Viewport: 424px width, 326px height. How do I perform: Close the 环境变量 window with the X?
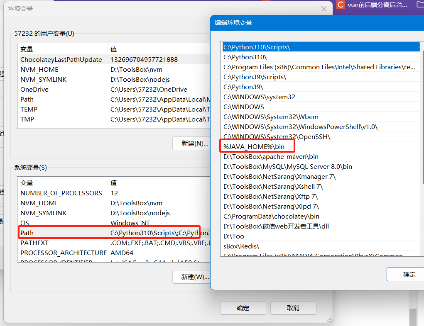(x=324, y=9)
